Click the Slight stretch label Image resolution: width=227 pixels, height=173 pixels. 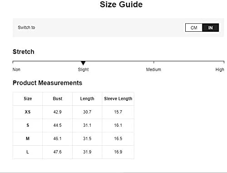tap(83, 69)
